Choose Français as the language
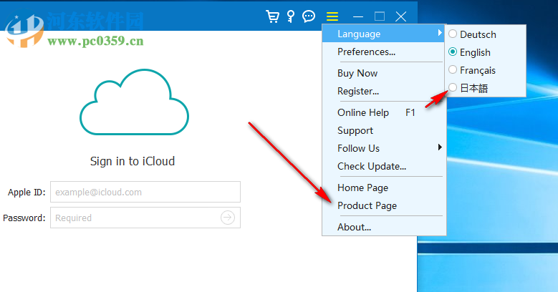Viewport: 558px width, 292px height. pos(478,70)
